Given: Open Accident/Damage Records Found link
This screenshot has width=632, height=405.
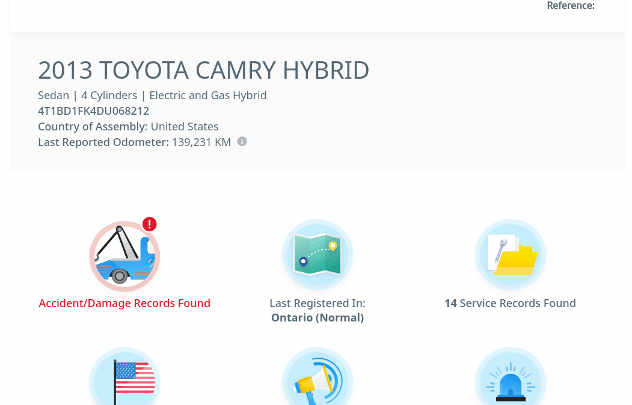Looking at the screenshot, I should (124, 303).
